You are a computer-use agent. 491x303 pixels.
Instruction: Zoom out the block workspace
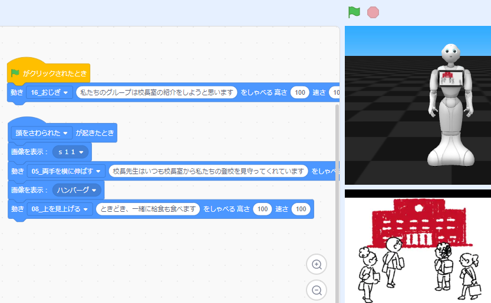[x=317, y=290]
